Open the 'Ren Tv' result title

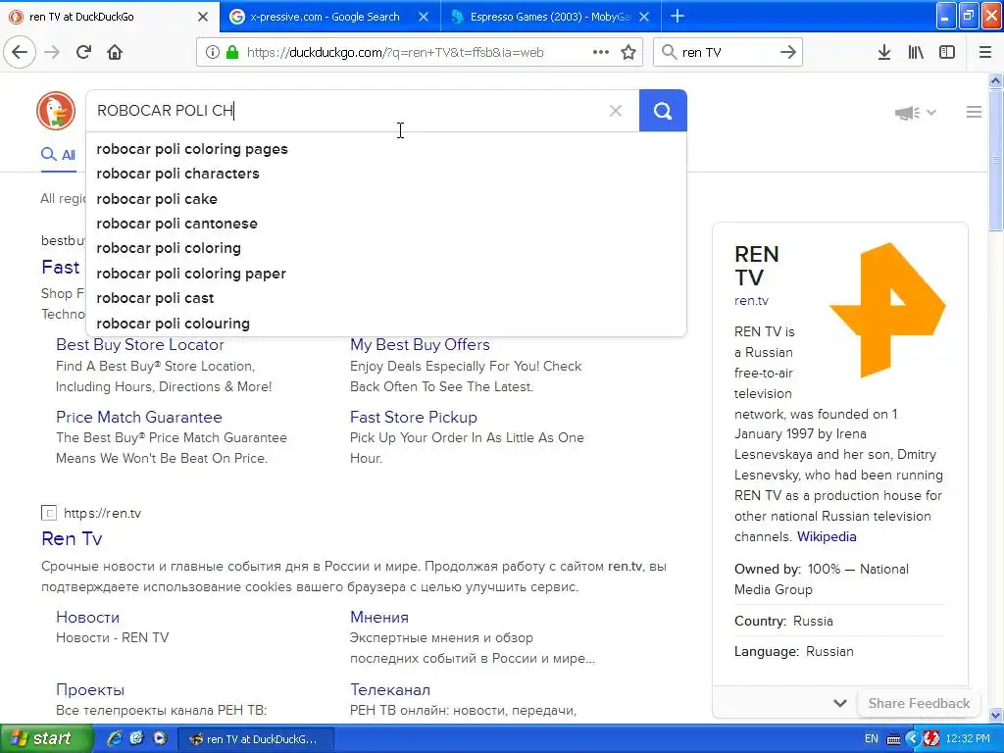click(x=72, y=538)
